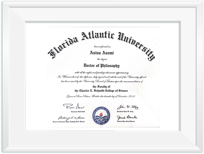204x154 pixels.
Task: Click the Florida Atlantic University seal
Action: (101, 116)
